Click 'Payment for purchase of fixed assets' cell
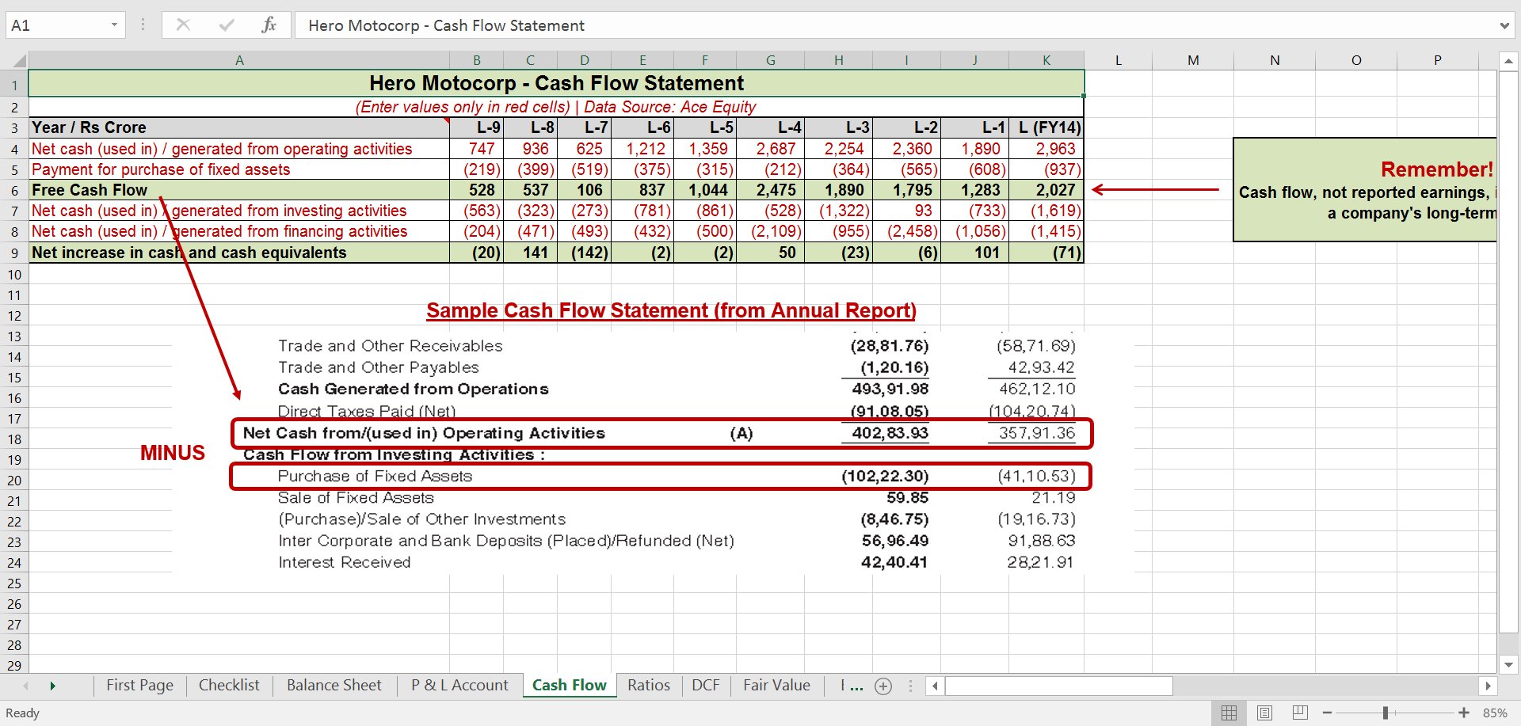This screenshot has height=726, width=1521. tap(239, 169)
